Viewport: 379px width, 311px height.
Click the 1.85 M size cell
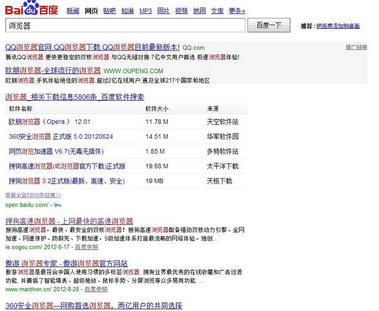155,151
